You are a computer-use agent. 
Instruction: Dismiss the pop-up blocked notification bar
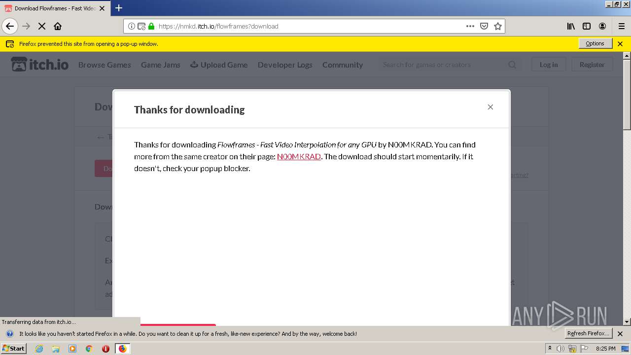(x=620, y=44)
